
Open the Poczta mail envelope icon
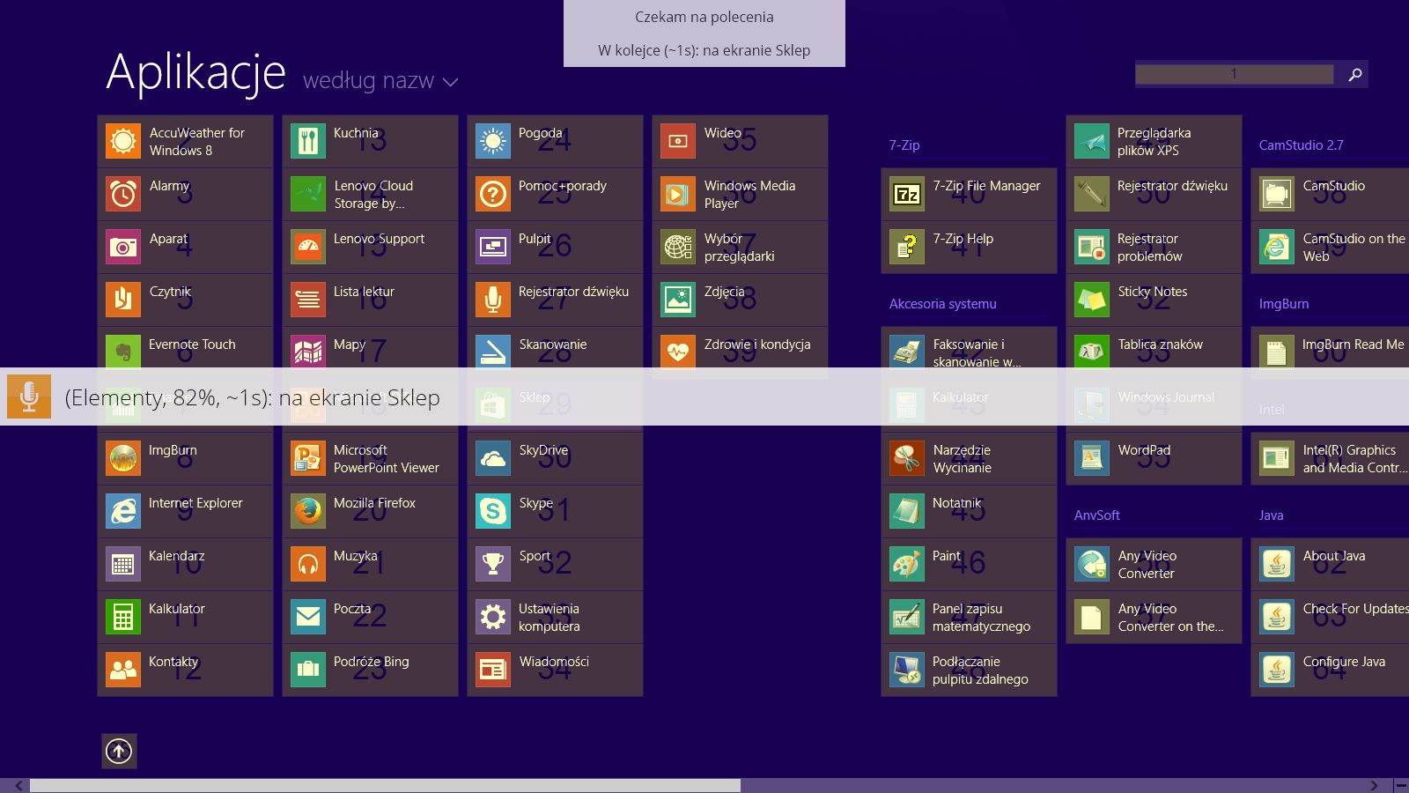coord(308,617)
